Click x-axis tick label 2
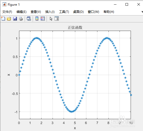 [41, 123]
